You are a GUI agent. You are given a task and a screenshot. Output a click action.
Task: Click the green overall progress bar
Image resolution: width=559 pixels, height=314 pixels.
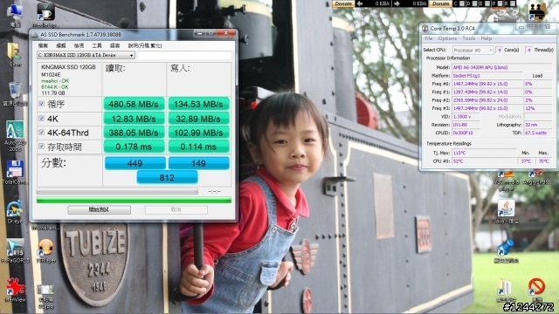[134, 201]
